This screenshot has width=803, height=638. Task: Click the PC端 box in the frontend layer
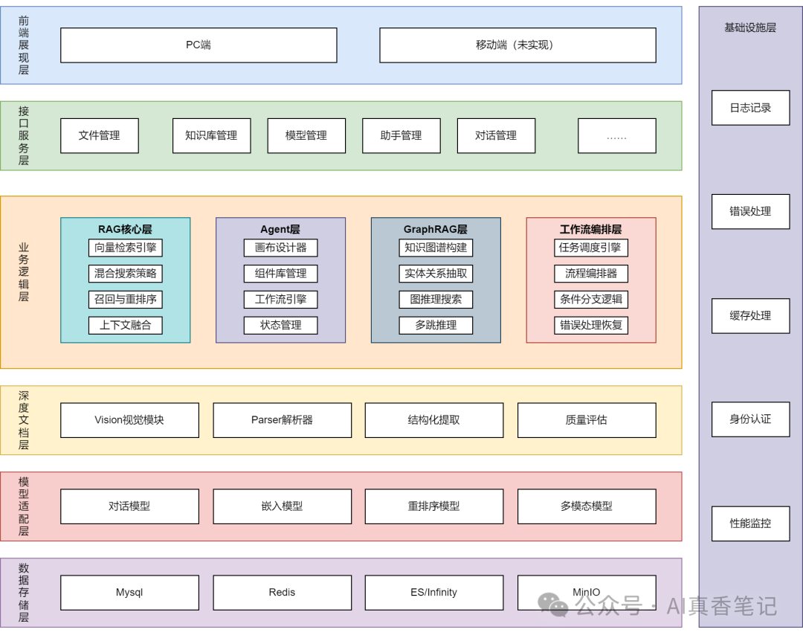tap(199, 45)
